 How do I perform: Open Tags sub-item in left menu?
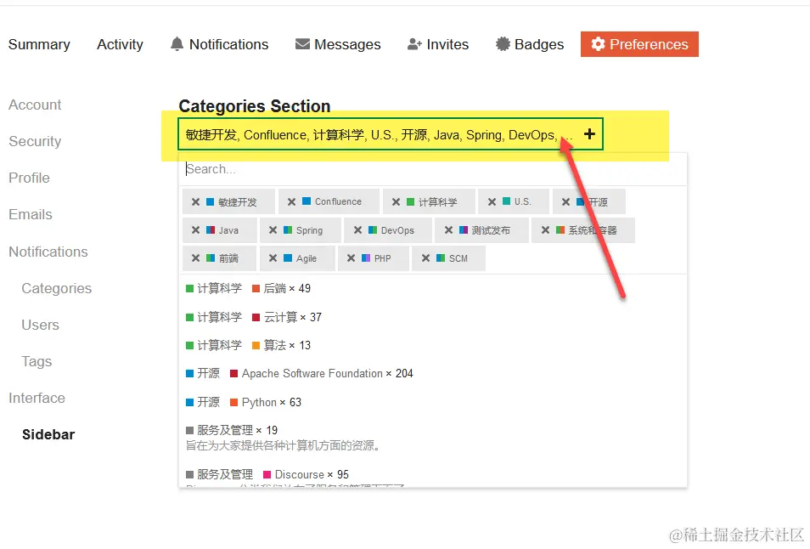[x=37, y=361]
